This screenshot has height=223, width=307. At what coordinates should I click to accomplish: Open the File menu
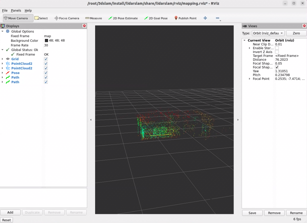[x=5, y=10]
